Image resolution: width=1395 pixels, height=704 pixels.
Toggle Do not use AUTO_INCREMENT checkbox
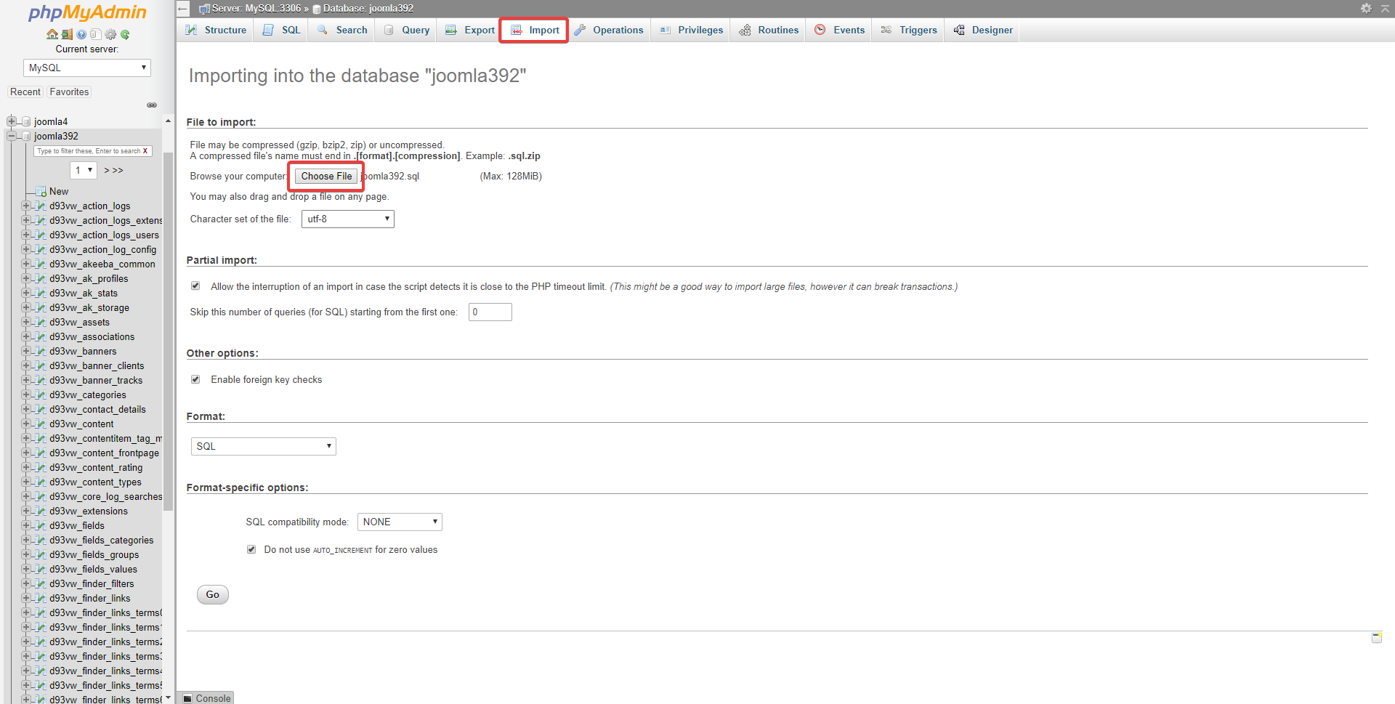point(251,549)
